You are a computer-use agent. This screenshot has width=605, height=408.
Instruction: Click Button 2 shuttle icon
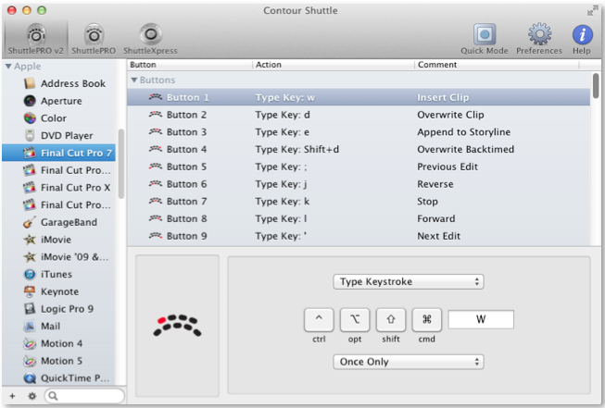[x=156, y=115]
